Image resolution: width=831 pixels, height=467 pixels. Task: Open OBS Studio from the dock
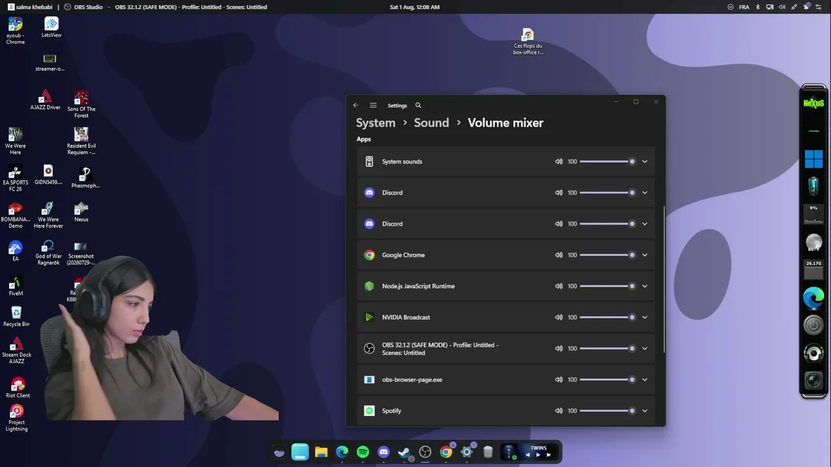(x=425, y=452)
